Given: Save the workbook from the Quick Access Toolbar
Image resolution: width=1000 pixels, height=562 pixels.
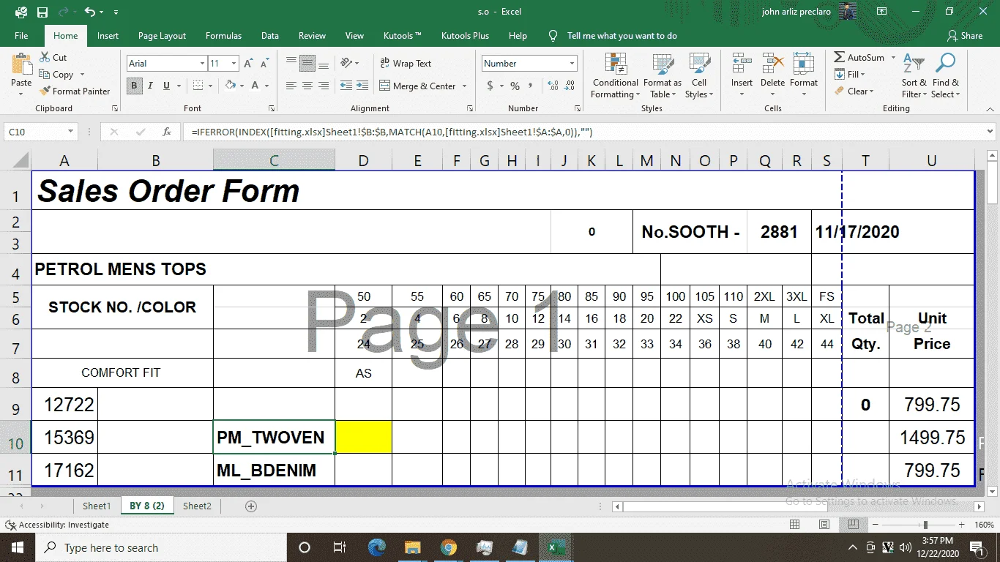Looking at the screenshot, I should coord(42,12).
